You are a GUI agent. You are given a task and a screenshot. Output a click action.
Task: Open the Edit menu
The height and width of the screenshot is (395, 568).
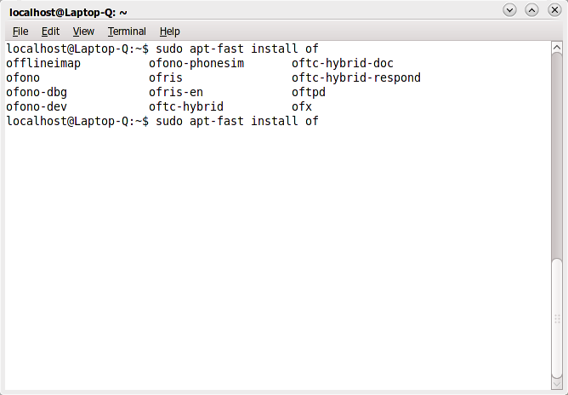coord(50,31)
